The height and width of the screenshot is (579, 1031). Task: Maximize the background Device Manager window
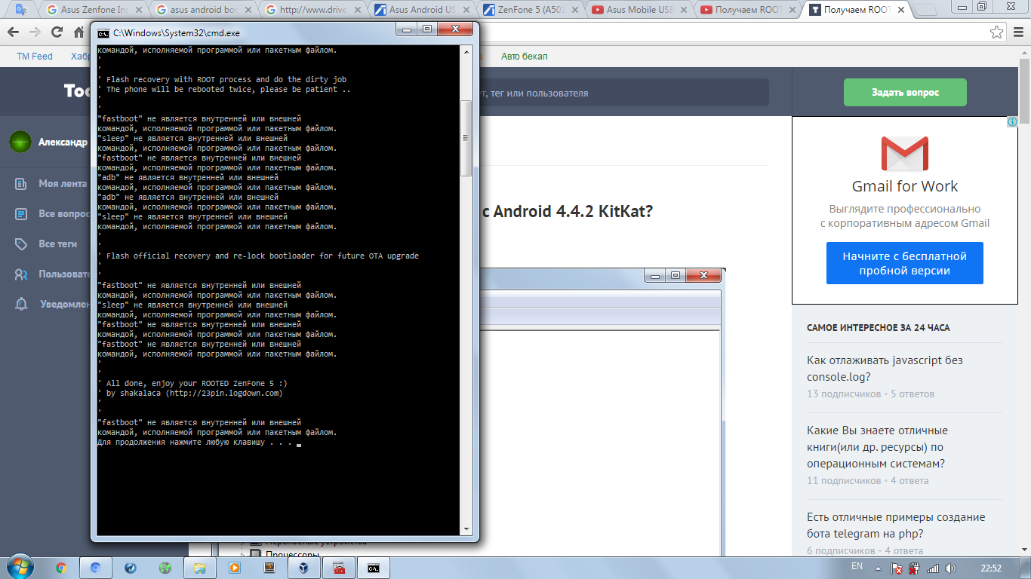tap(676, 276)
